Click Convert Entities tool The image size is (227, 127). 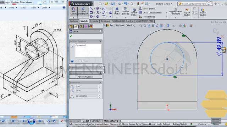tap(125, 11)
